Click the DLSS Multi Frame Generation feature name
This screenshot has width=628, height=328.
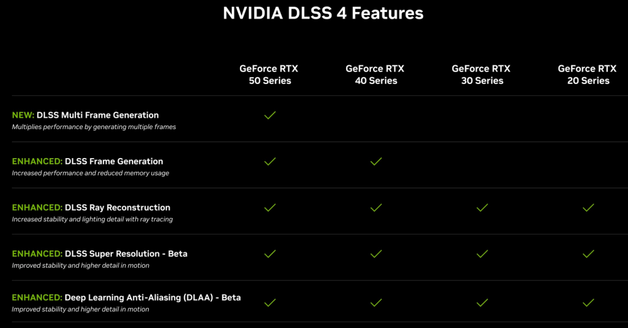(97, 115)
